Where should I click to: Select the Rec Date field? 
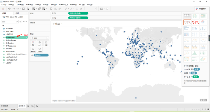point(10,31)
